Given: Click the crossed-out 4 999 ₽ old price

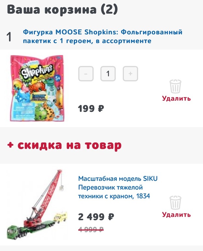Looking at the screenshot, I should (91, 229).
